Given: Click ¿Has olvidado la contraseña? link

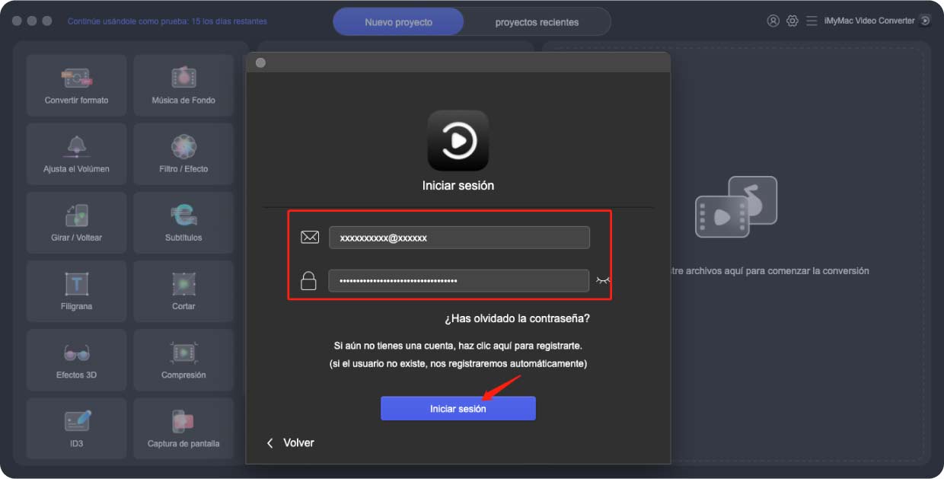Looking at the screenshot, I should pos(518,318).
